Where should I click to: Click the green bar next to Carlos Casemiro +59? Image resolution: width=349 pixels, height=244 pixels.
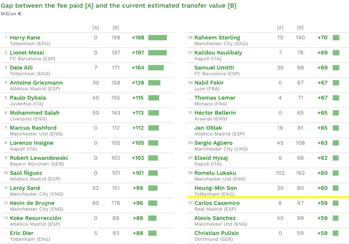click(335, 203)
